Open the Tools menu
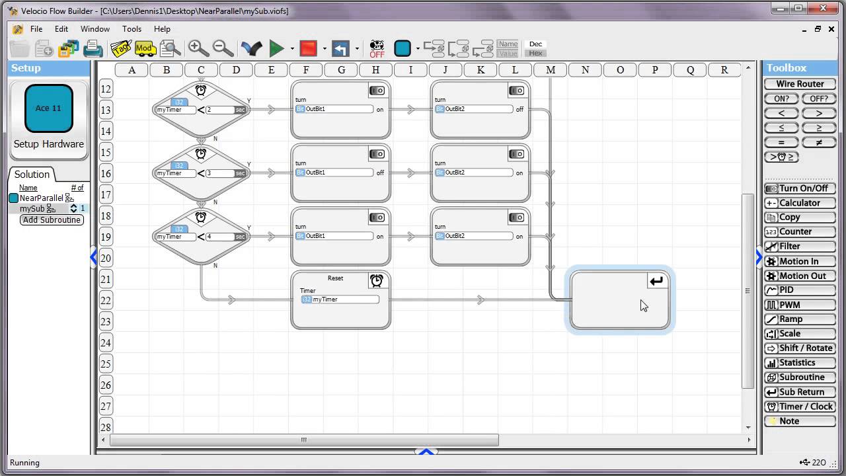The width and height of the screenshot is (846, 476). click(132, 29)
